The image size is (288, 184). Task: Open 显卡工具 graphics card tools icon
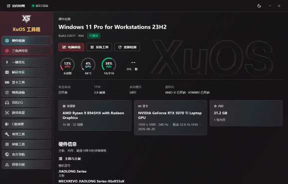click(x=7, y=82)
